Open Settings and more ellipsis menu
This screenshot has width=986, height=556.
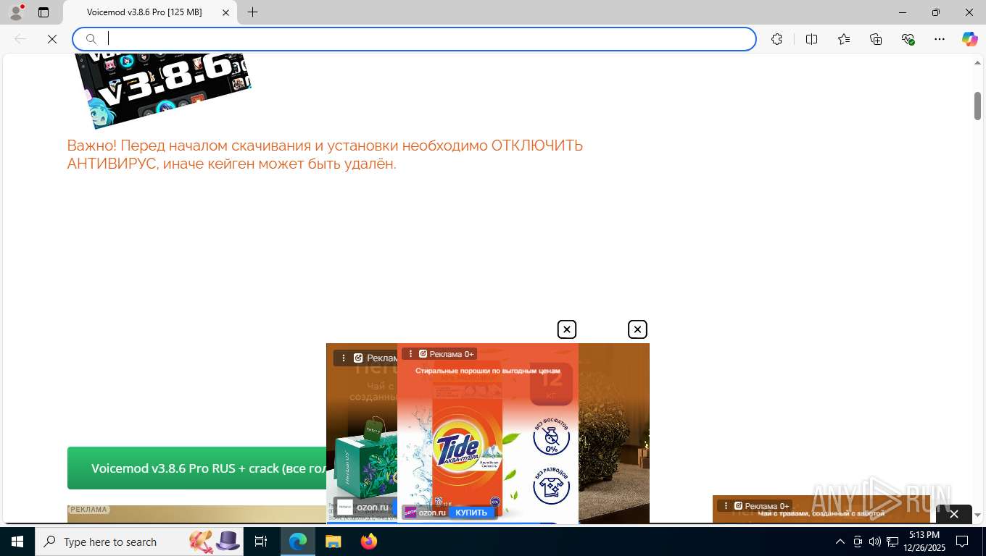(940, 39)
